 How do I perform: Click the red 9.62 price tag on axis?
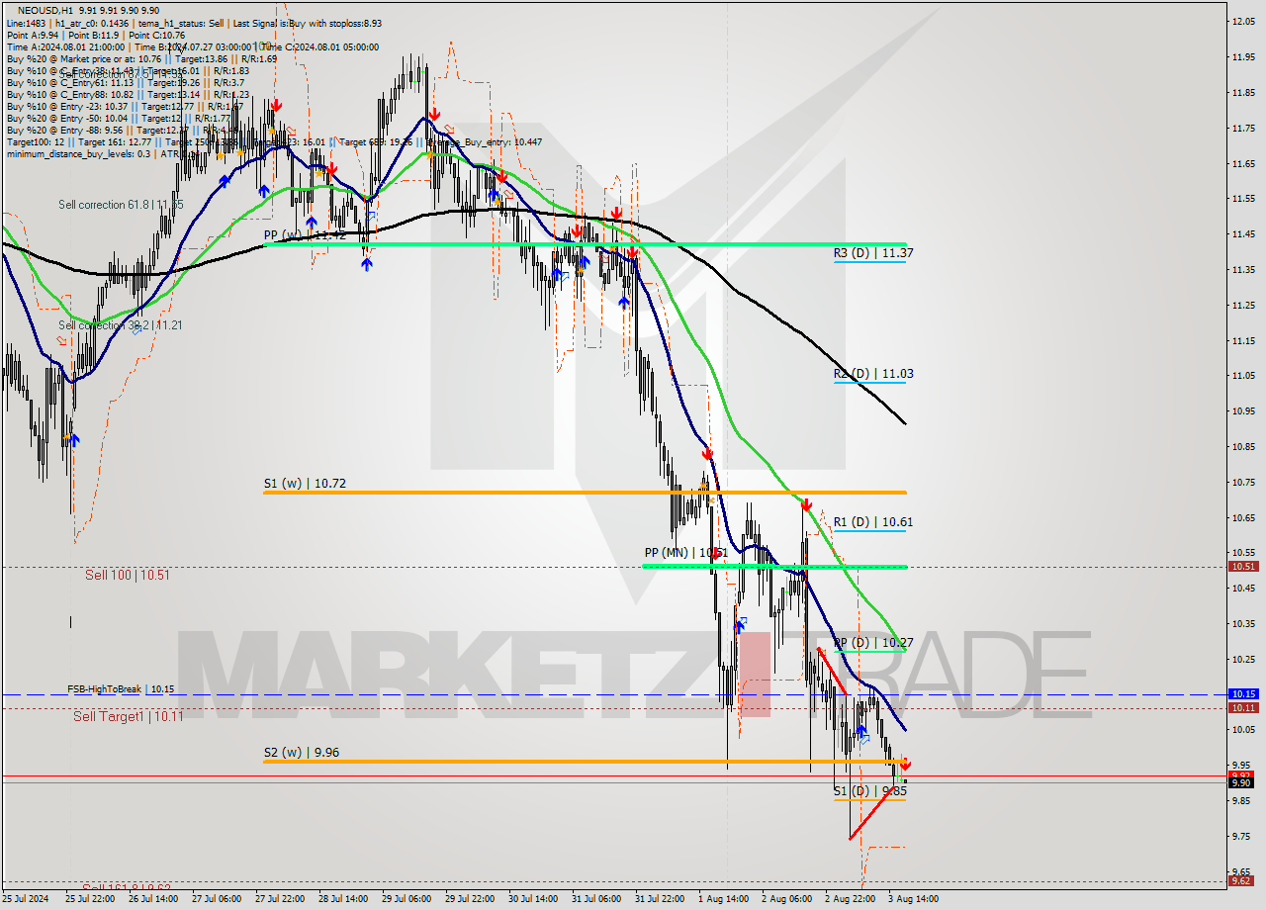(x=1243, y=881)
